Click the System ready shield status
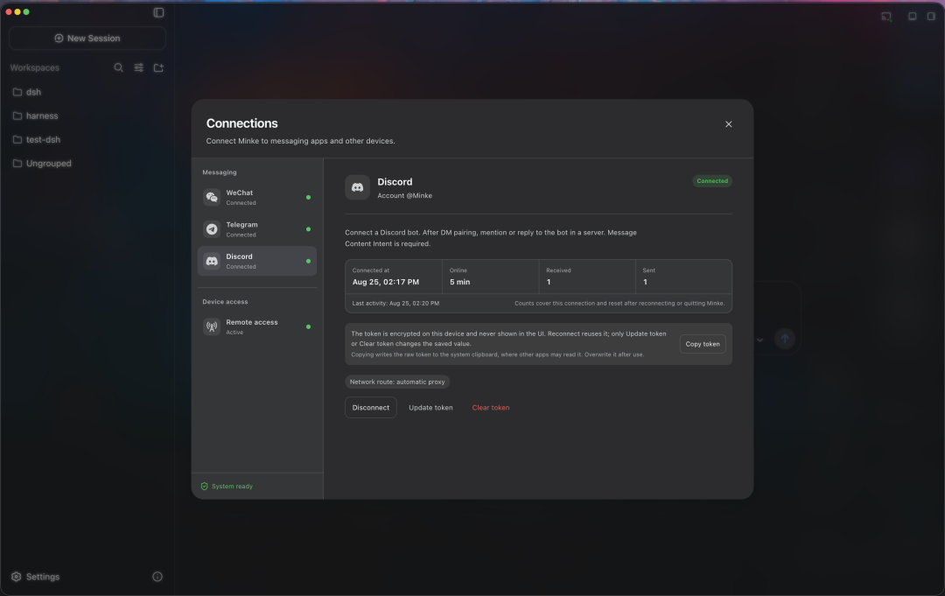 click(227, 487)
